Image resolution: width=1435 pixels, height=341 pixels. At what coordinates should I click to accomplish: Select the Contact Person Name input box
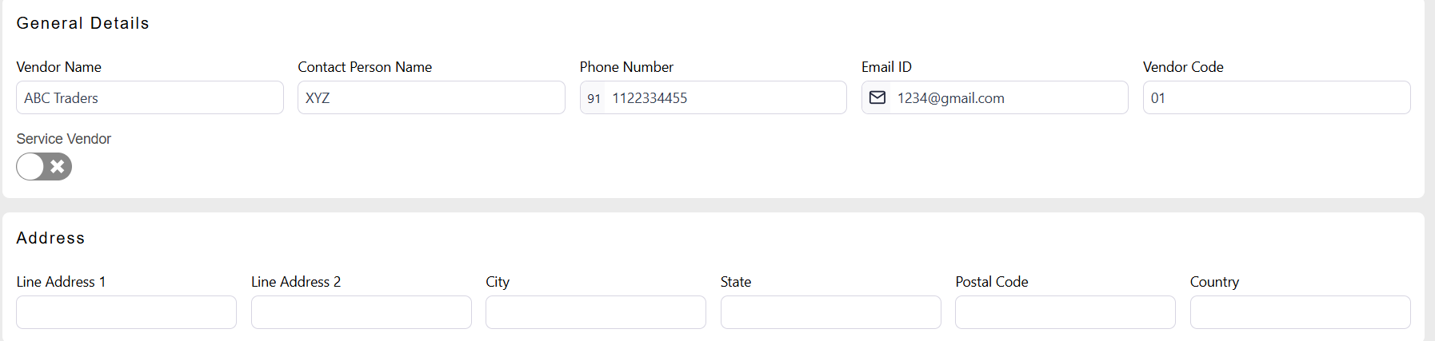click(x=431, y=97)
